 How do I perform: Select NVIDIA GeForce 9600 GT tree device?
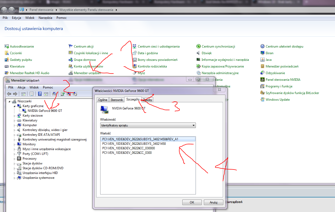point(45,111)
